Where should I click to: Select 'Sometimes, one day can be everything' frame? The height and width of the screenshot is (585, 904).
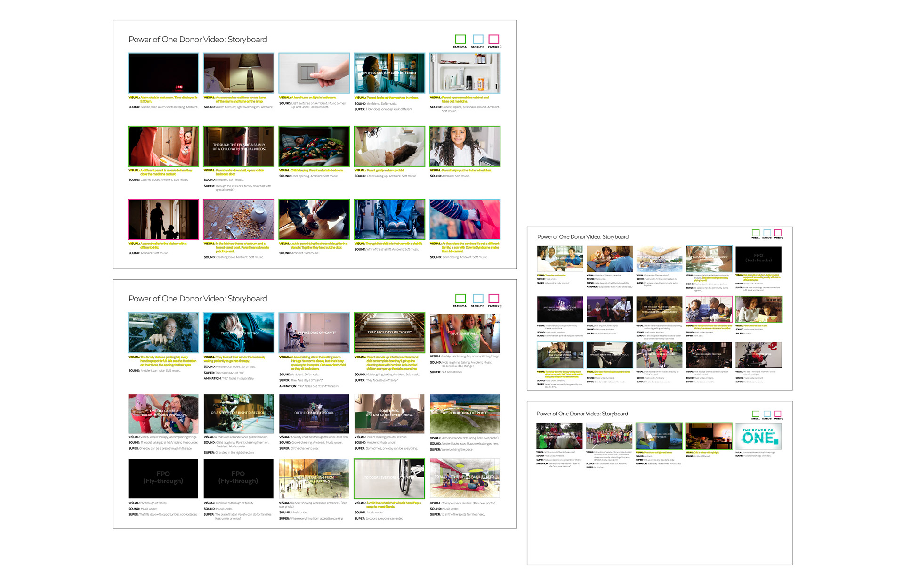(389, 414)
